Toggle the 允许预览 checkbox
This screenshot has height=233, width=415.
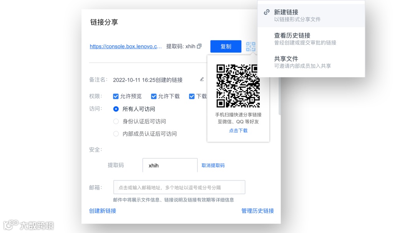116,96
